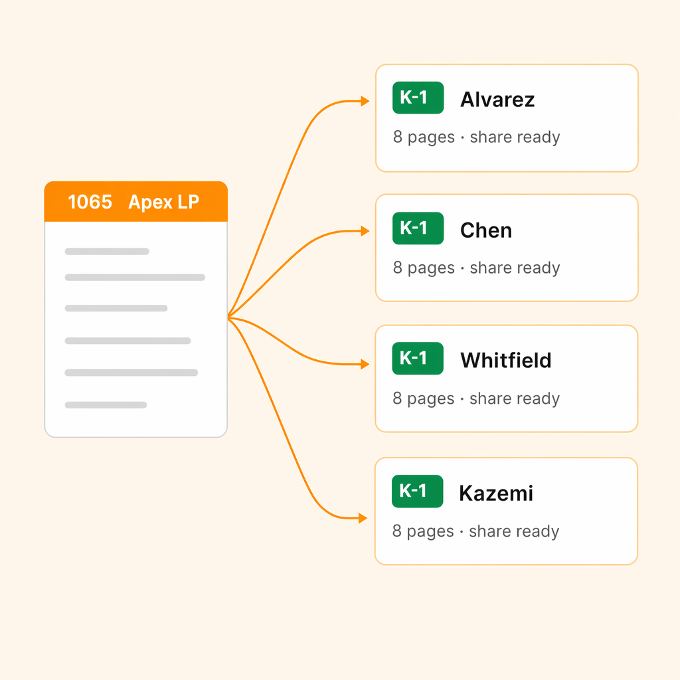The width and height of the screenshot is (680, 680).
Task: Select the green K-1 badge beside Chen
Action: (418, 228)
